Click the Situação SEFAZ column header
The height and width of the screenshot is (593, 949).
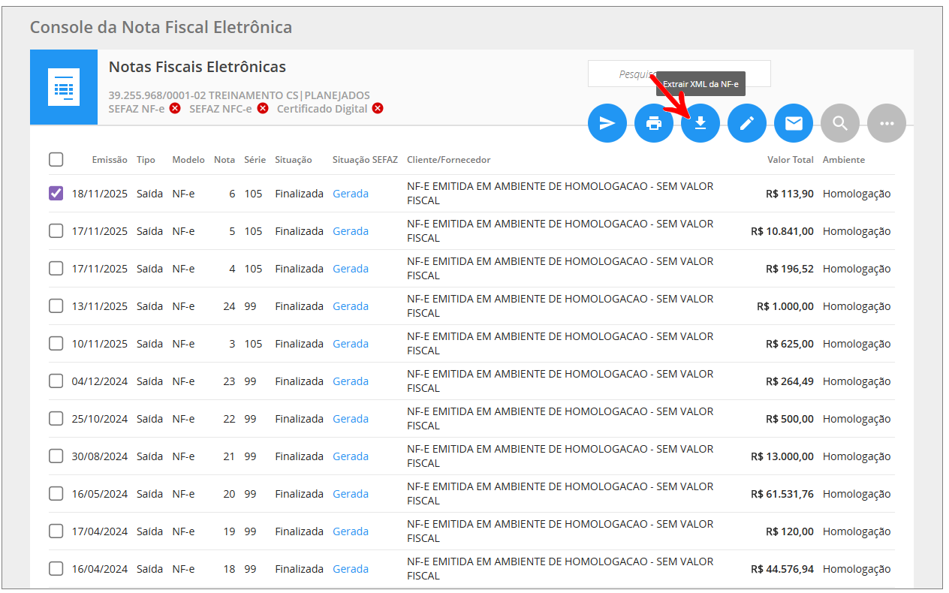tap(365, 160)
